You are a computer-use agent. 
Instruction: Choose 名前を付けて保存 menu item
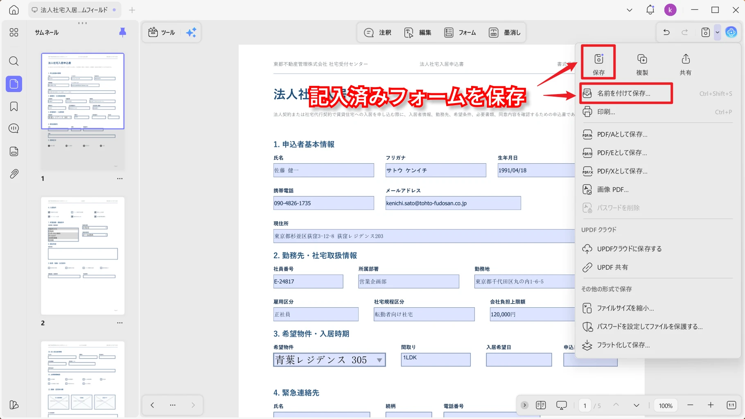[x=658, y=93]
